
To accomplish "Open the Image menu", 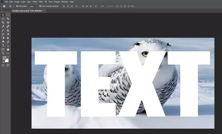I will (17, 2).
